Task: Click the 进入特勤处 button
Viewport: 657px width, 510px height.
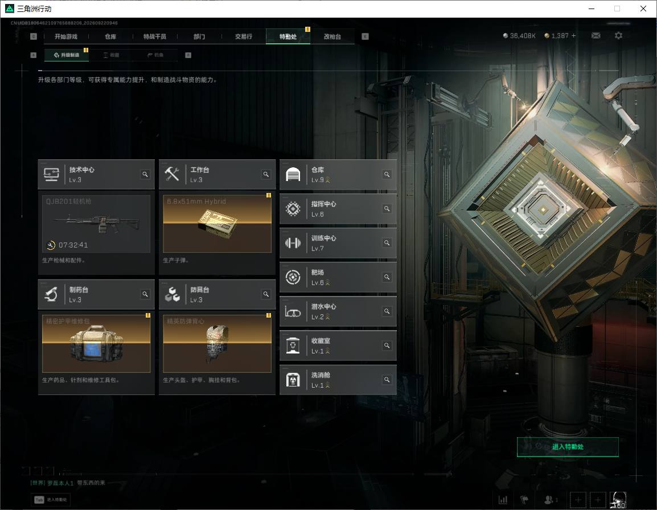Action: tap(568, 447)
